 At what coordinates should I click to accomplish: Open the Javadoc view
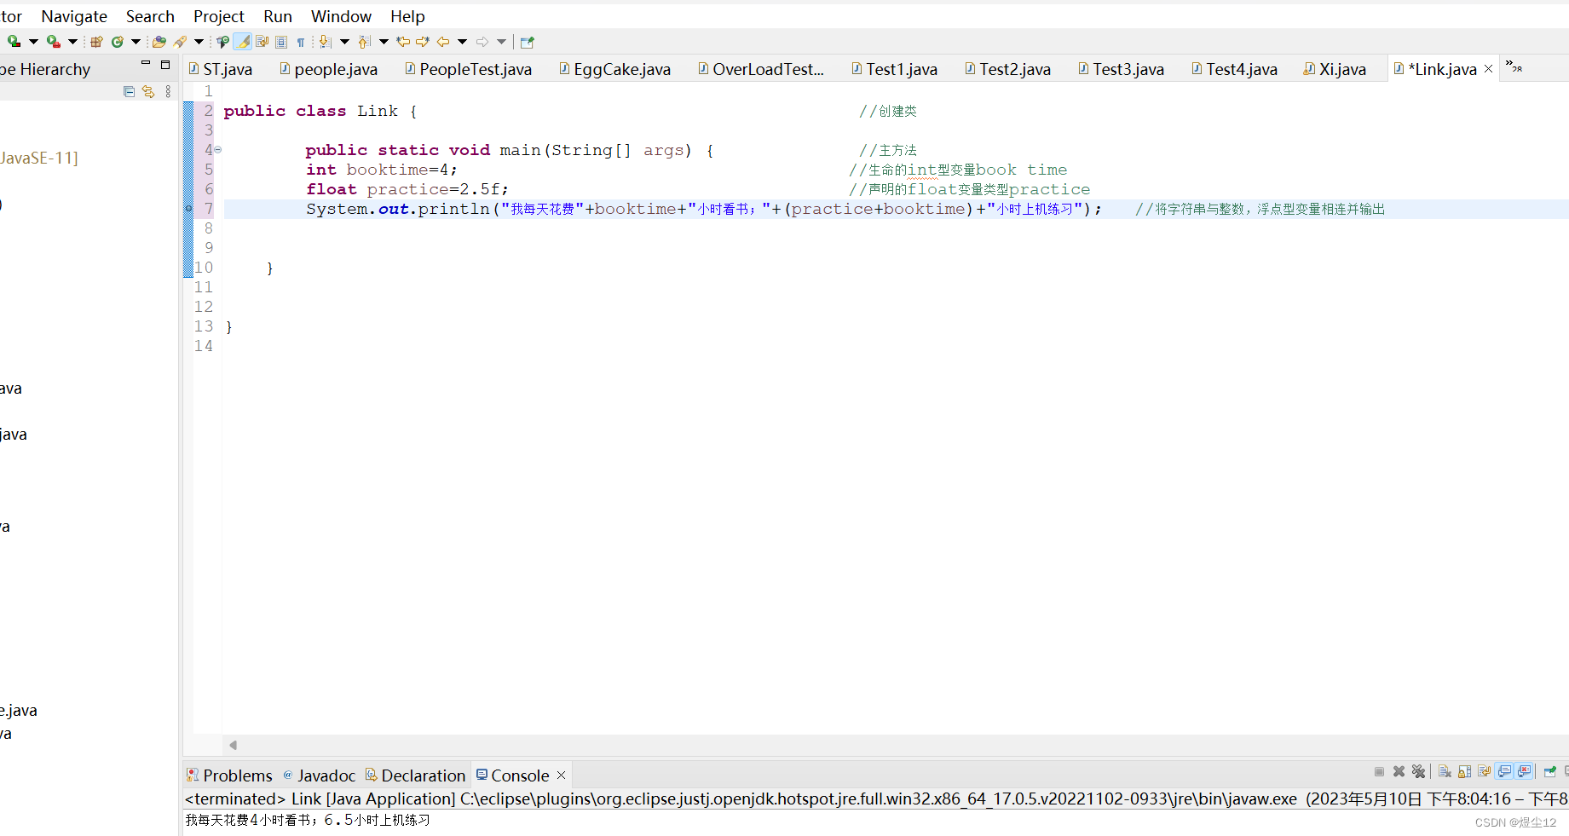click(326, 775)
